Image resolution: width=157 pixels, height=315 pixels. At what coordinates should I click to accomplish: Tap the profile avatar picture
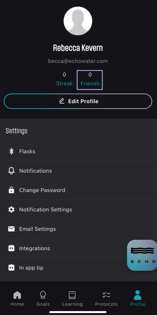tap(78, 21)
